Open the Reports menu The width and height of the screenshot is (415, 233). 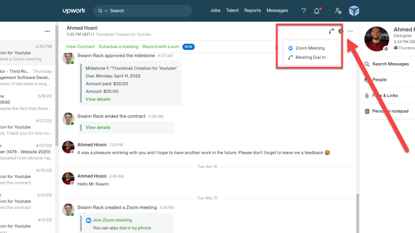tap(252, 11)
